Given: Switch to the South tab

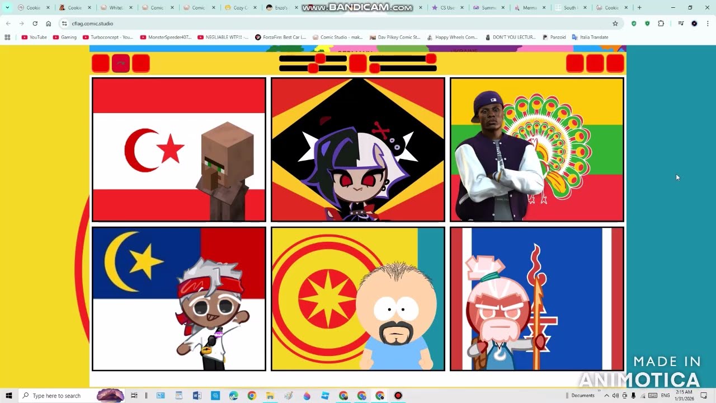Looking at the screenshot, I should click(572, 8).
